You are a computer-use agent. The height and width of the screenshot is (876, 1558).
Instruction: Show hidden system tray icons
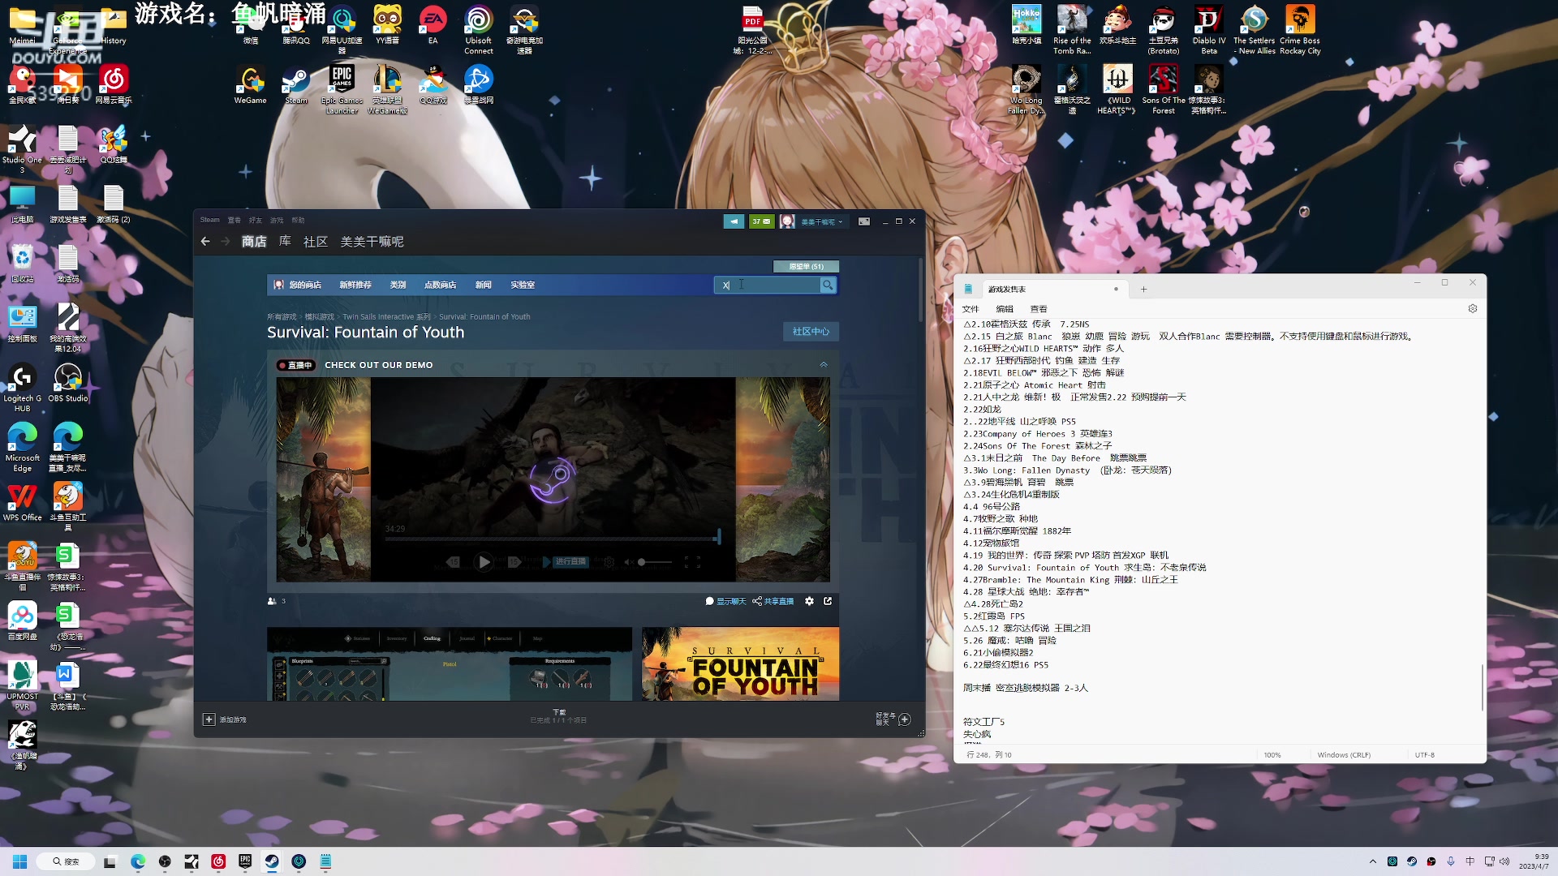tap(1373, 861)
